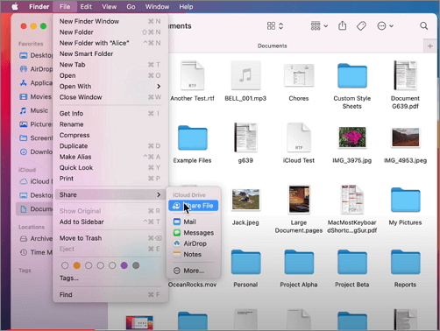Click Share File in the submenu
The width and height of the screenshot is (440, 331).
point(194,206)
